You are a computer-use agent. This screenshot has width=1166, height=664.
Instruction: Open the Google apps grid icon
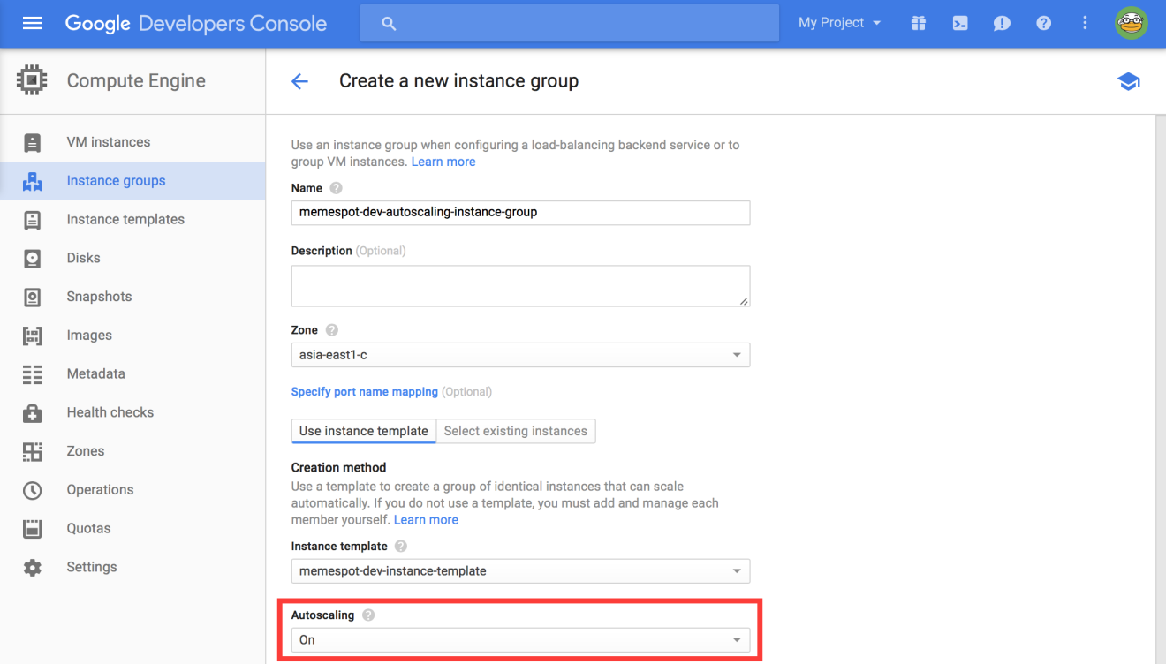pyautogui.click(x=919, y=23)
